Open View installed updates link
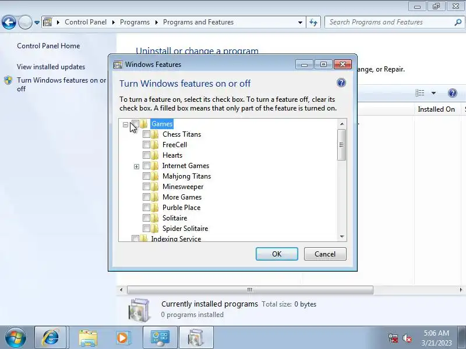Screen dimensions: 466x349 click(x=51, y=67)
